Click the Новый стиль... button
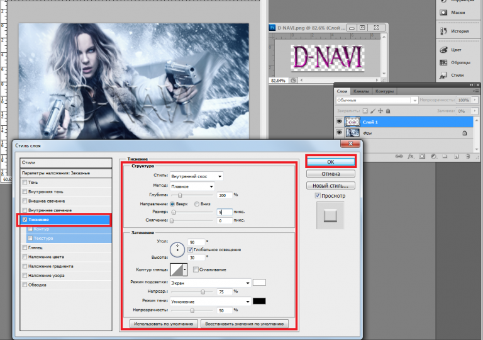The image size is (483, 340). (331, 186)
